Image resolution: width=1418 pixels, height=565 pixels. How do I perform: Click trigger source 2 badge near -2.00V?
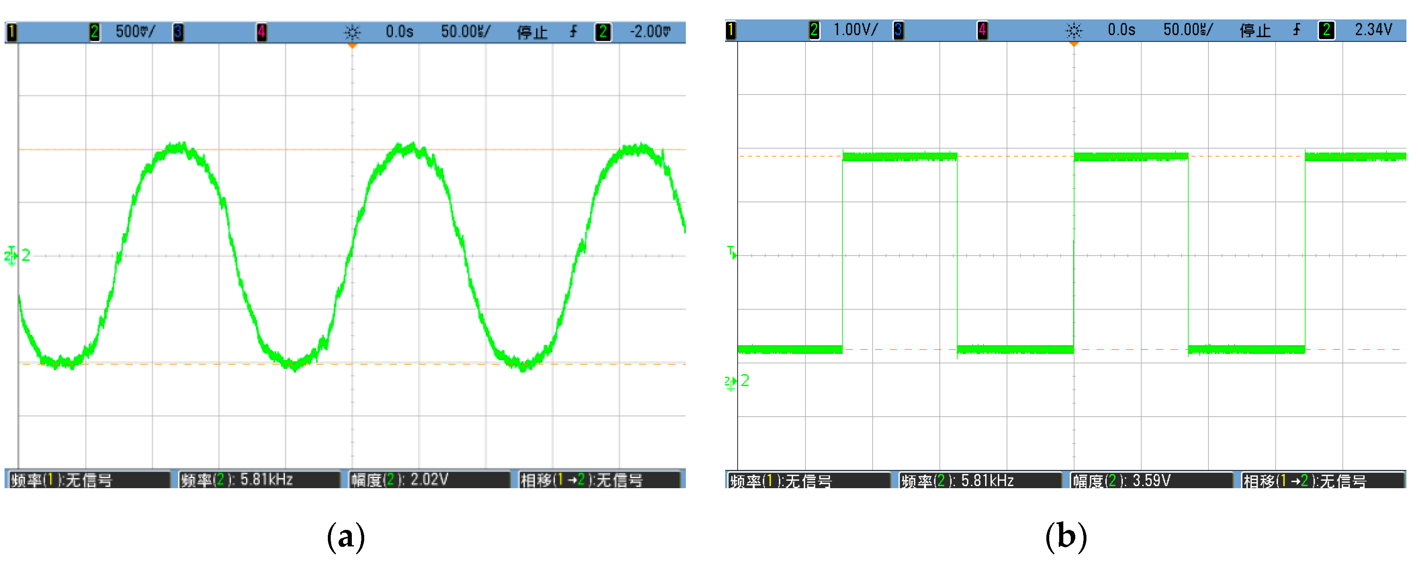click(x=603, y=32)
